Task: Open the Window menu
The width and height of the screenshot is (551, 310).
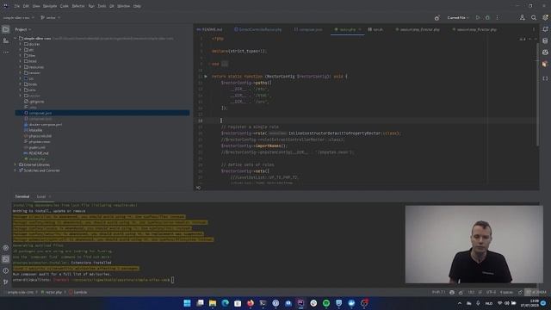Action: (x=123, y=6)
